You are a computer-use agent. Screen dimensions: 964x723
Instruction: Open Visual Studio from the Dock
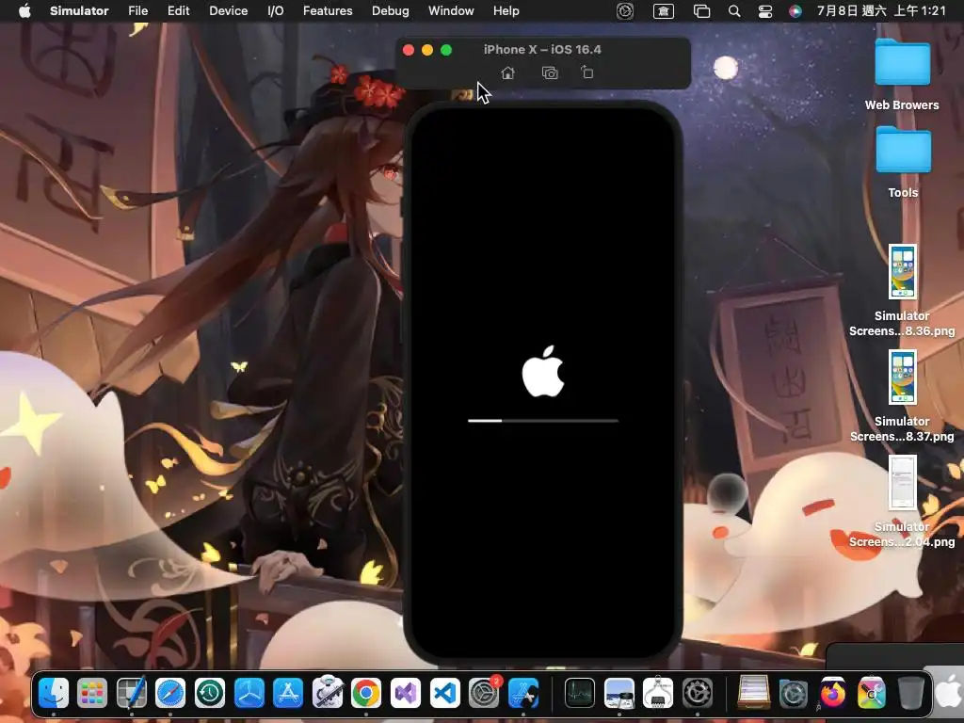(405, 693)
